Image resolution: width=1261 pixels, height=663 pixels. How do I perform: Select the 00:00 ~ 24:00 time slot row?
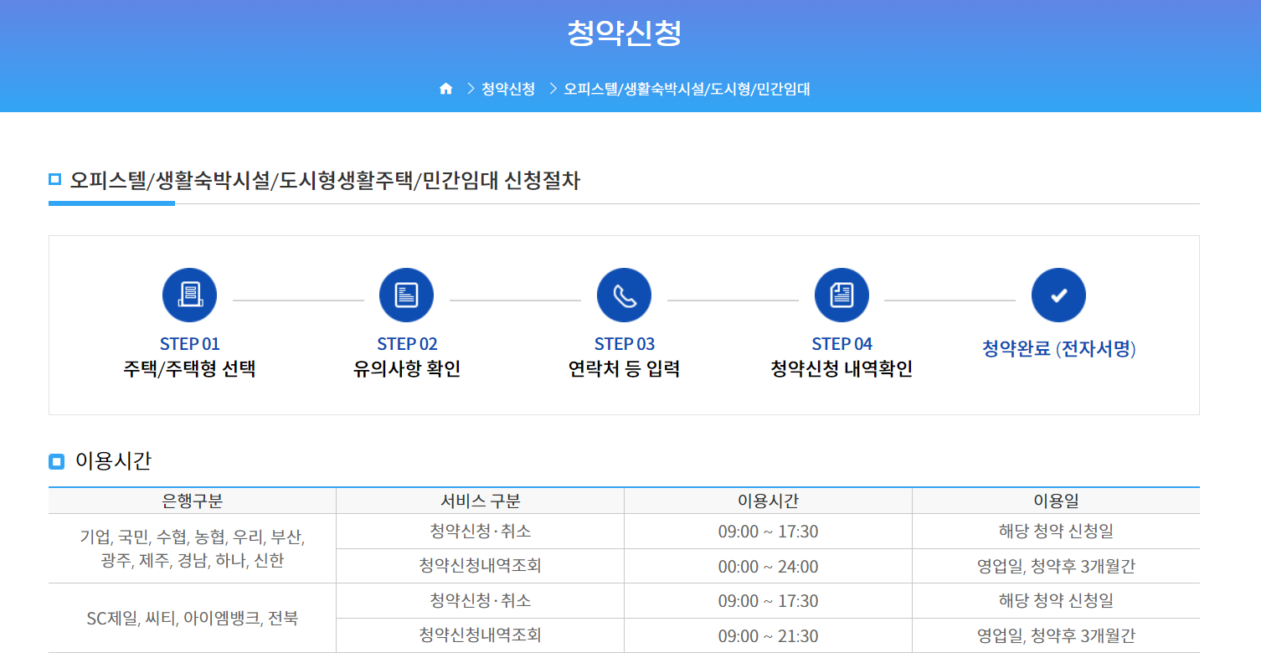[768, 565]
